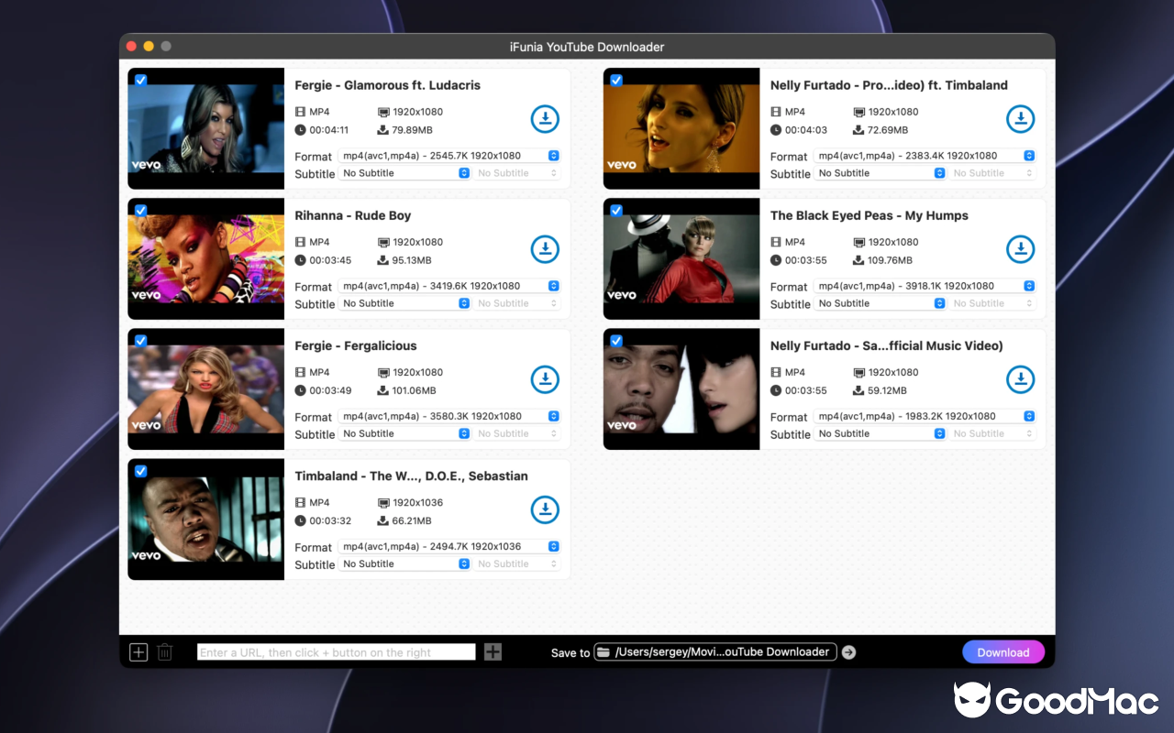Click the film icon next to MP4 for Fergie Glamorous
Viewport: 1174px width, 733px height.
click(301, 112)
